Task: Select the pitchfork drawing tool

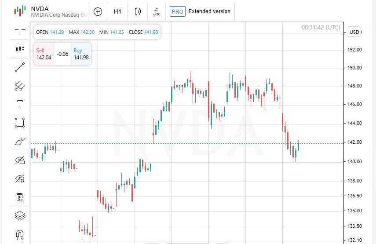Action: (x=20, y=86)
